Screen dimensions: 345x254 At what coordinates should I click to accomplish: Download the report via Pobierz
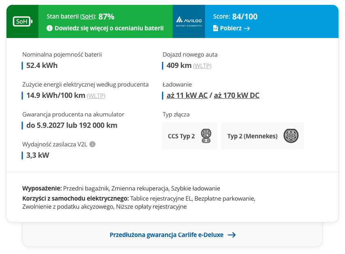click(x=231, y=28)
